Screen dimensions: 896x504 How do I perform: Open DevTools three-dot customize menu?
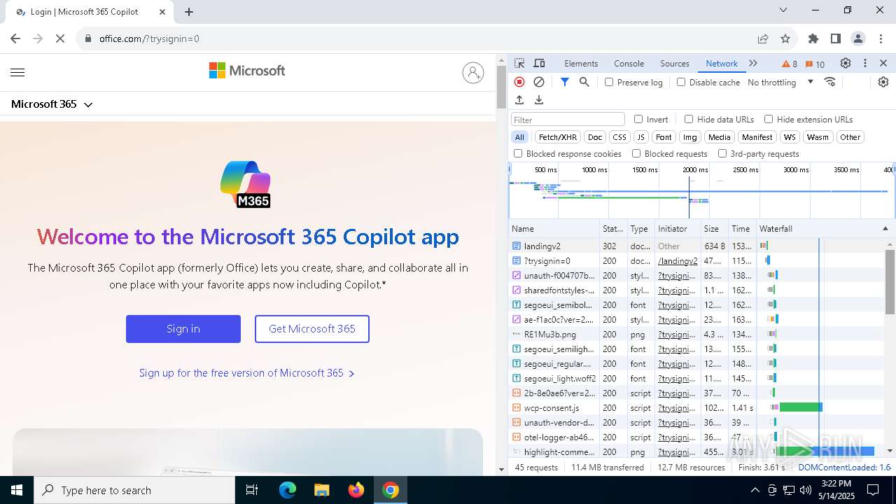pyautogui.click(x=865, y=63)
